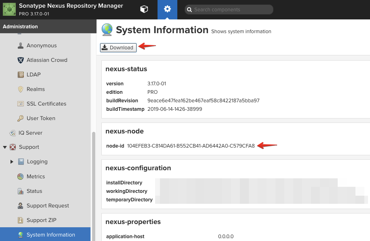Click the Anonymous user icon
The width and height of the screenshot is (370, 241).
pyautogui.click(x=21, y=46)
